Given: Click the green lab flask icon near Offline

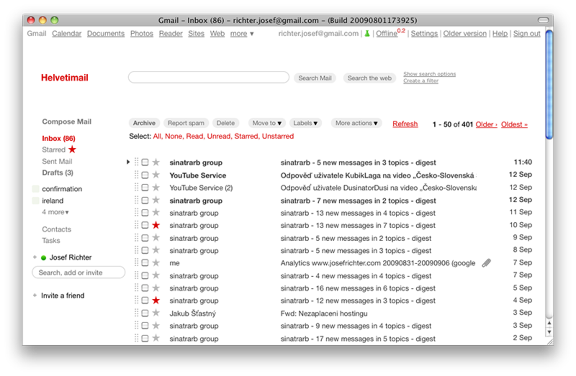Looking at the screenshot, I should coord(367,33).
